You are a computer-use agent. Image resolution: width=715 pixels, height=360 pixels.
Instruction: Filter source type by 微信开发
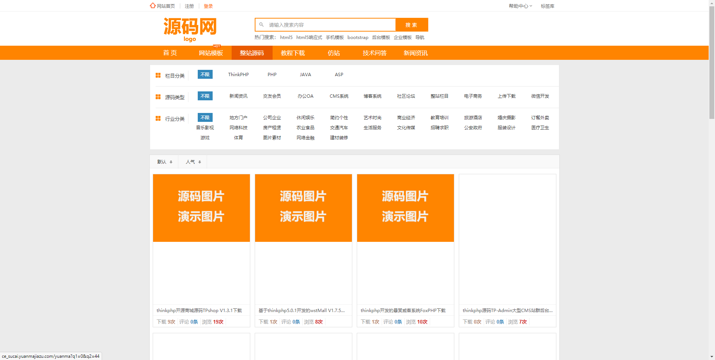(540, 96)
